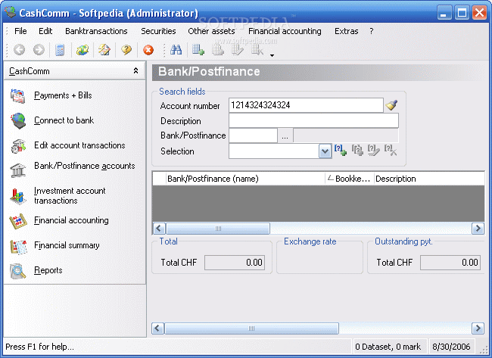Click the copy selection icon
This screenshot has height=358, width=492.
point(357,150)
